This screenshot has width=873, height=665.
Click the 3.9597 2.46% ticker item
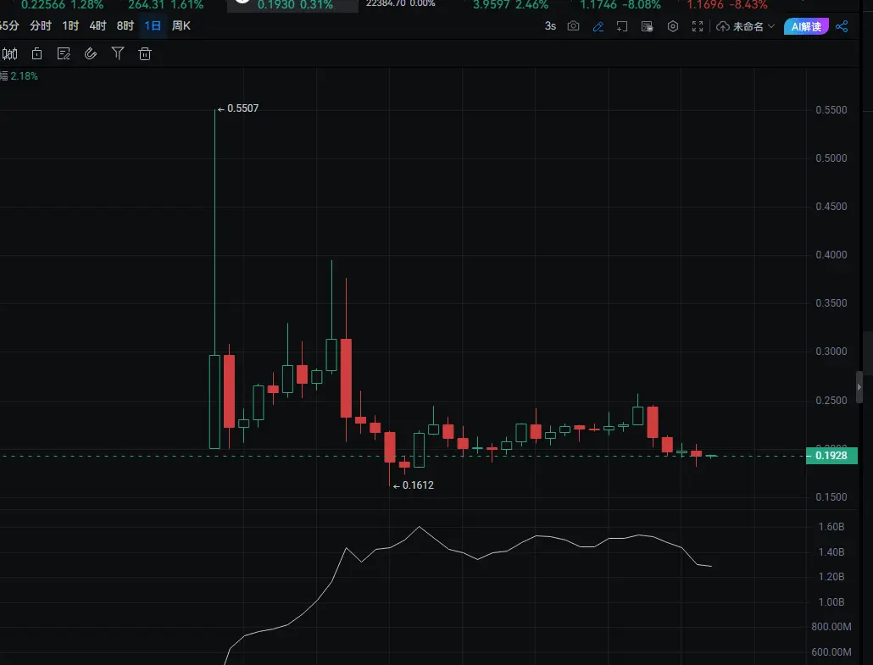tap(510, 5)
